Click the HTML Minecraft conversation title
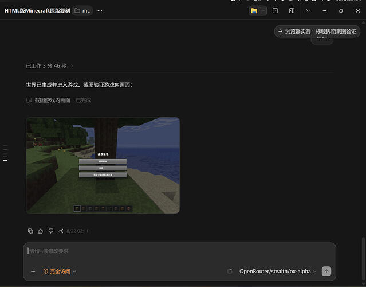366x287 pixels. [x=37, y=11]
